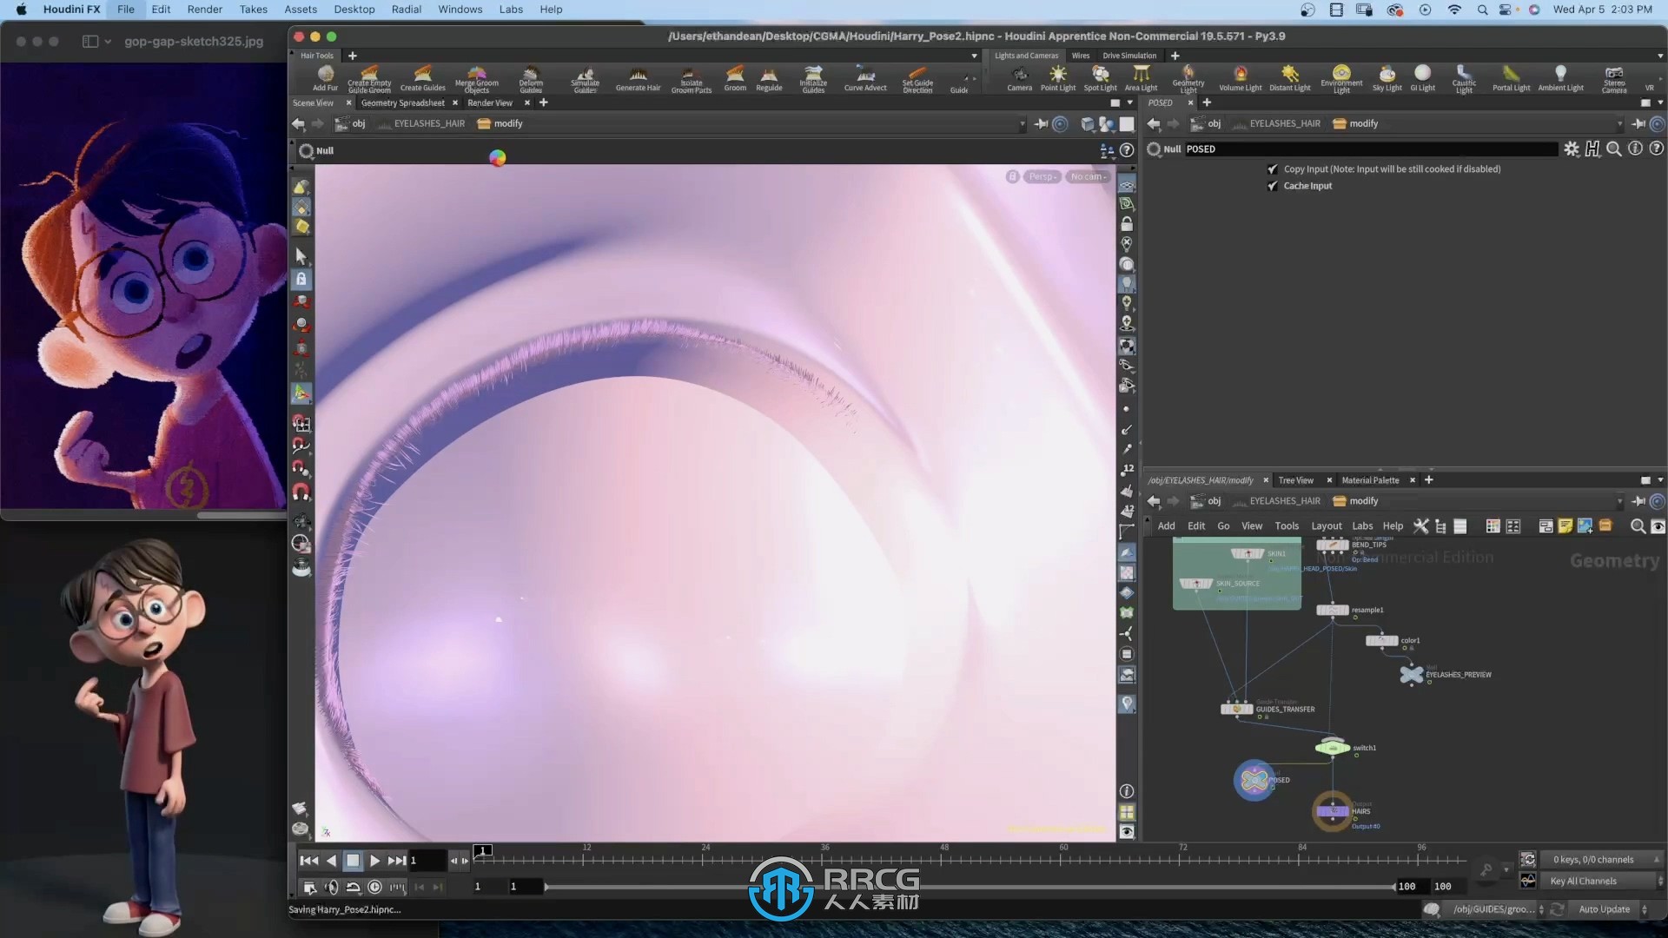Screen dimensions: 1668x938
Task: Switch to the Render View tab
Action: click(490, 102)
